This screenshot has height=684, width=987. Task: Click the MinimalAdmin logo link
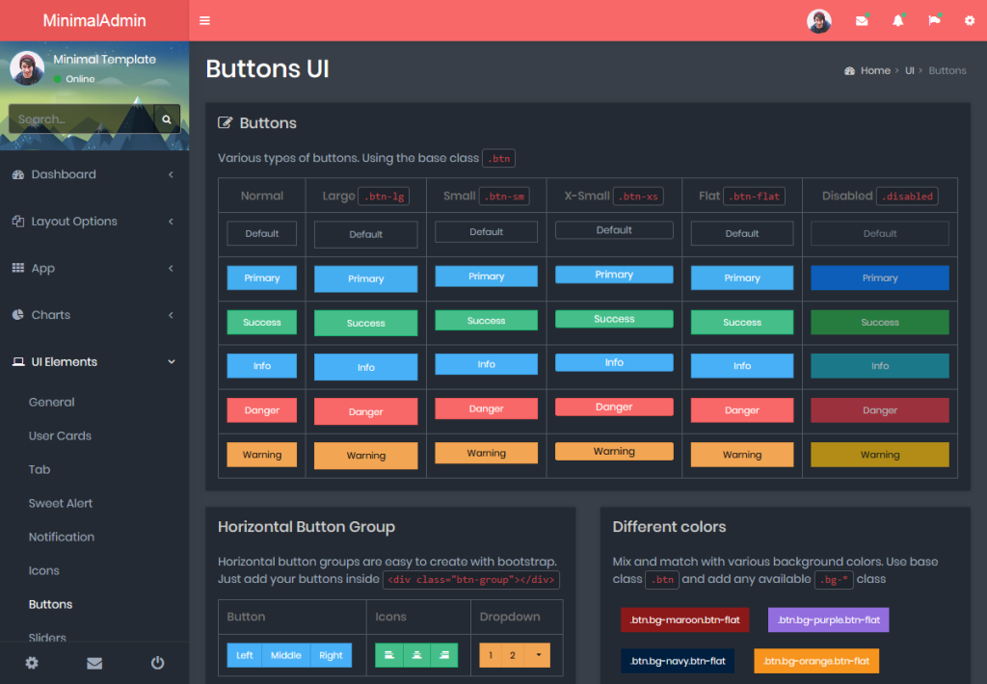pos(94,21)
